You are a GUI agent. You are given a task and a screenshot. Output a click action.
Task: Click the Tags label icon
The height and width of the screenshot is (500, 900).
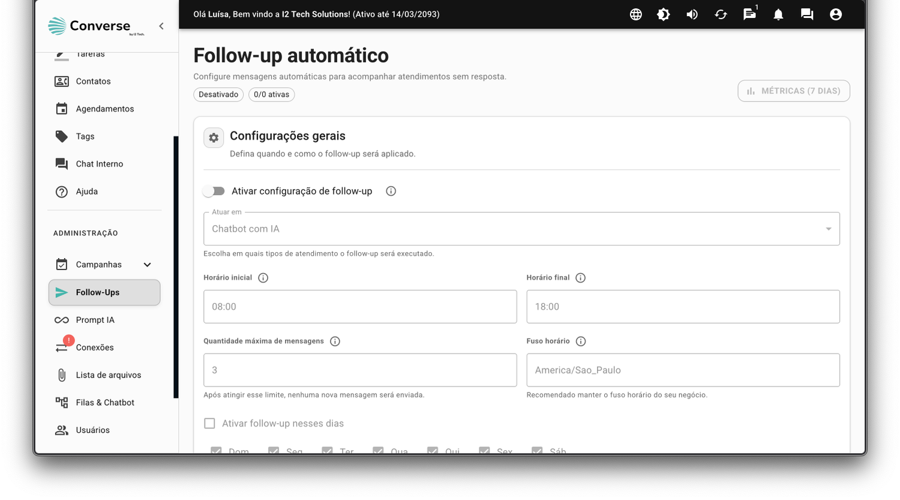coord(62,136)
